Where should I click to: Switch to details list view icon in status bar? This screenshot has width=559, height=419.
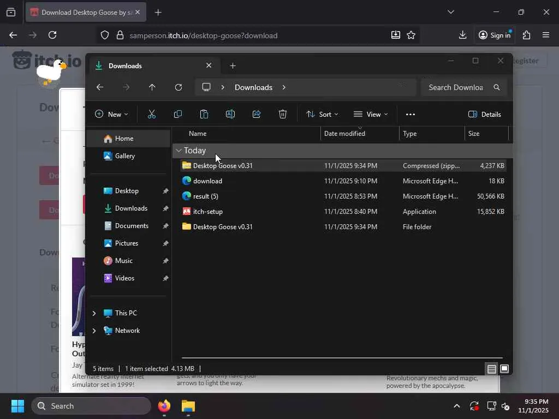tap(492, 369)
